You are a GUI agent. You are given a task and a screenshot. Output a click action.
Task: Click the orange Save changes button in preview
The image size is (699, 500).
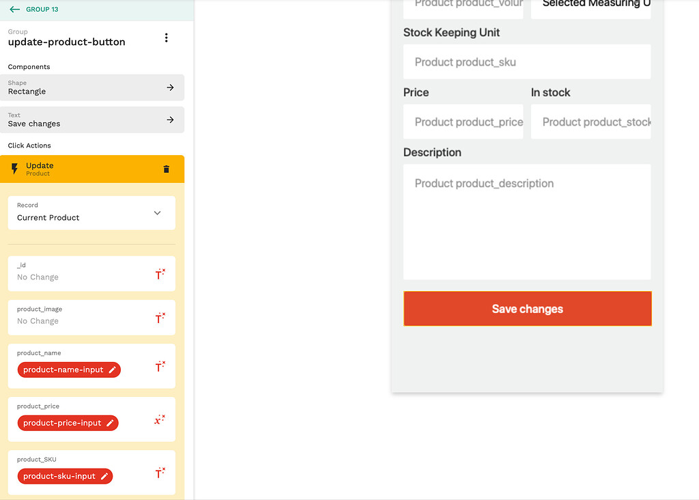click(x=527, y=309)
